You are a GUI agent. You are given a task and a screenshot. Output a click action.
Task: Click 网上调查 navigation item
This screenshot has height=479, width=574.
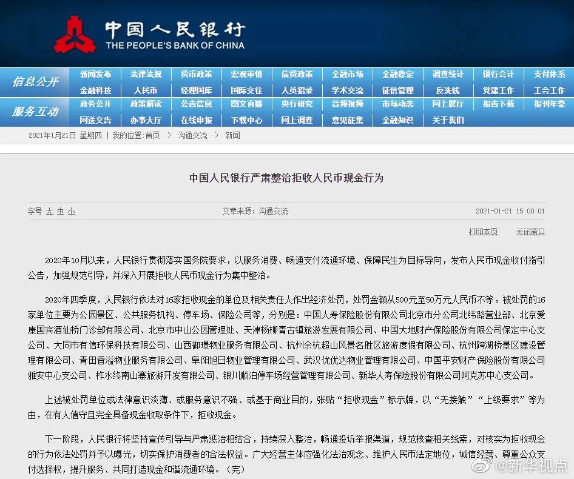coord(297,120)
